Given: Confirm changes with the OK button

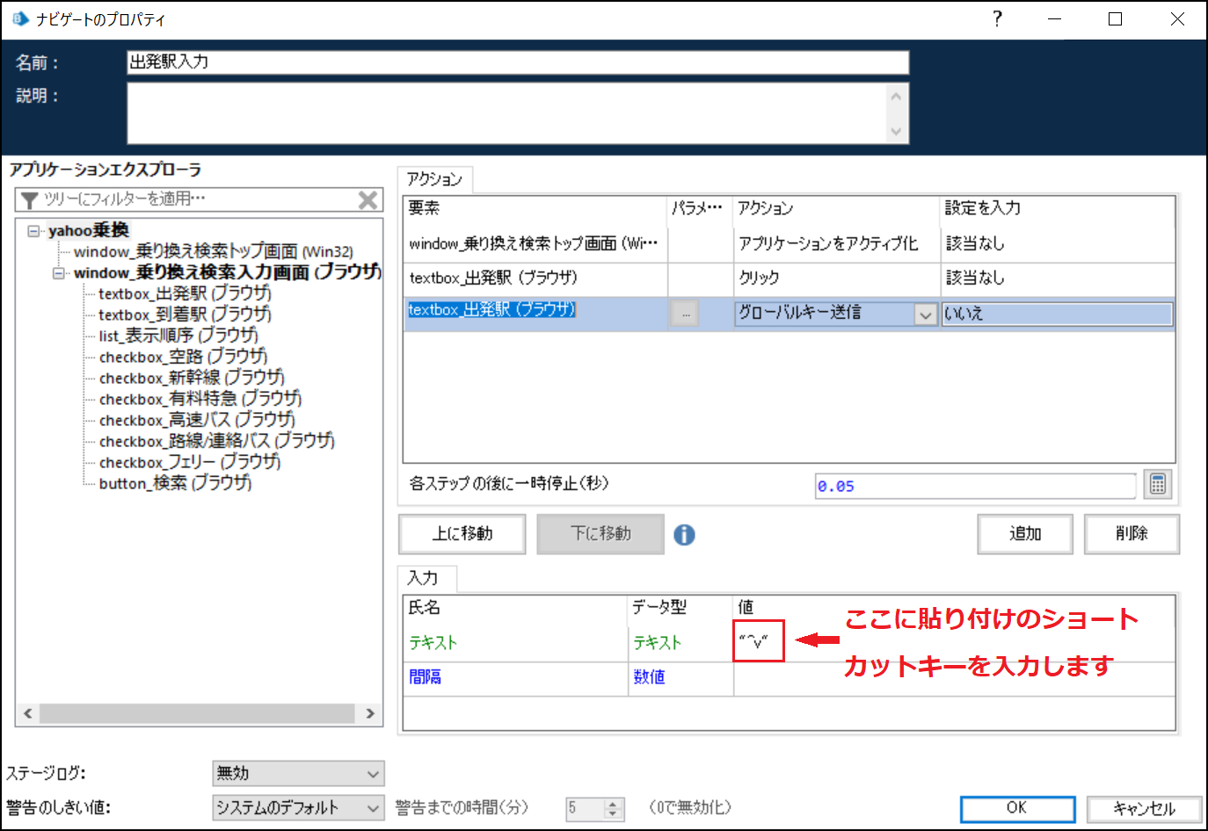Looking at the screenshot, I should pyautogui.click(x=1016, y=808).
